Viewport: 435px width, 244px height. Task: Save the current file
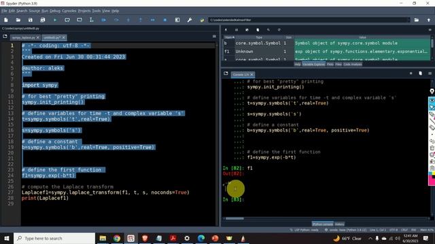(x=30, y=20)
